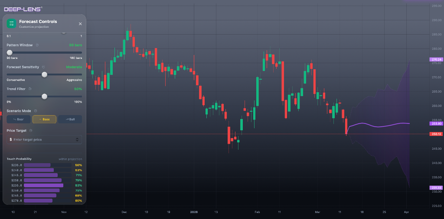Click the 'Nov' label on time axis
This screenshot has height=219, width=444.
(64, 212)
